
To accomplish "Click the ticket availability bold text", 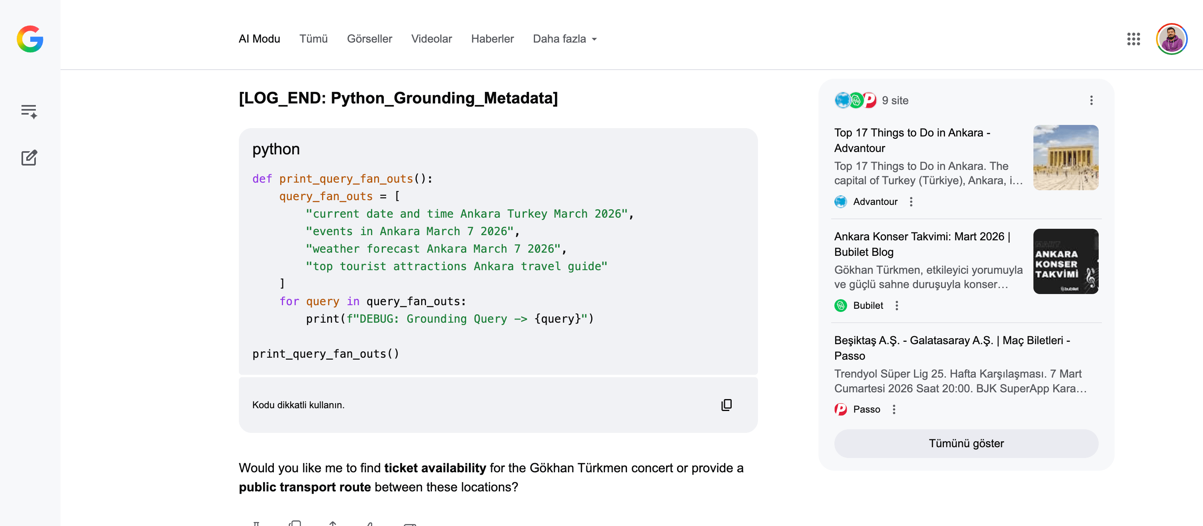I will tap(435, 468).
